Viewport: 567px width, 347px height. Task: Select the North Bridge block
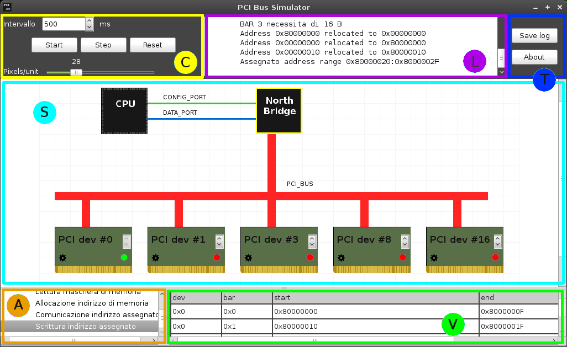pos(279,111)
